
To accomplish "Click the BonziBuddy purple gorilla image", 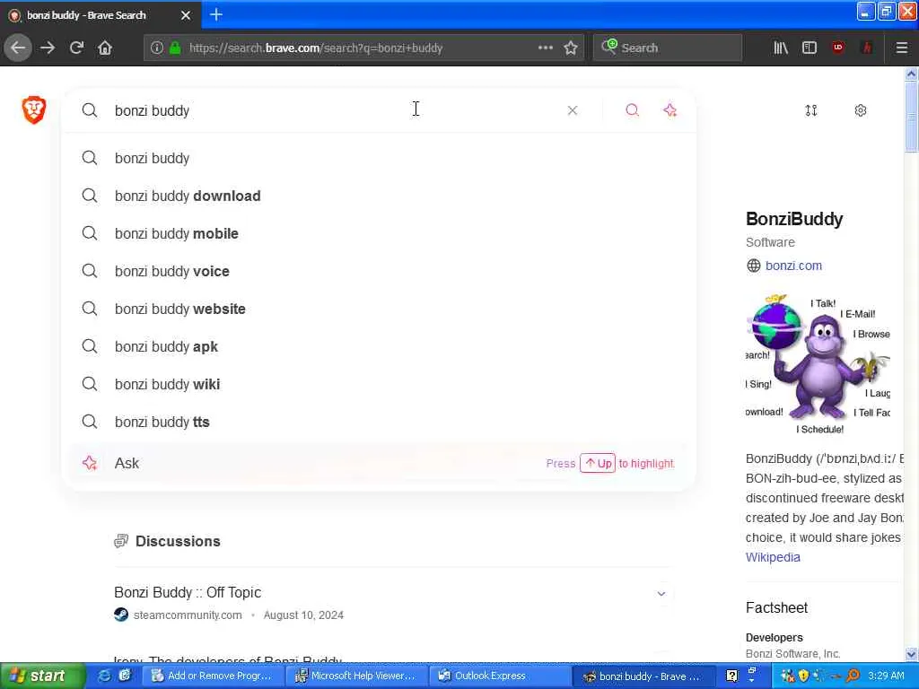I will 818,363.
